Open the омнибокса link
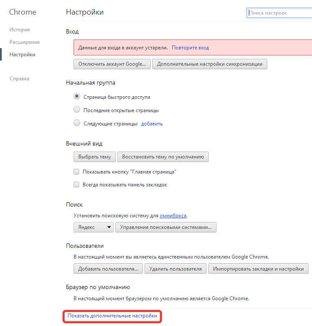Screen dimensions: 312x326 point(173,216)
